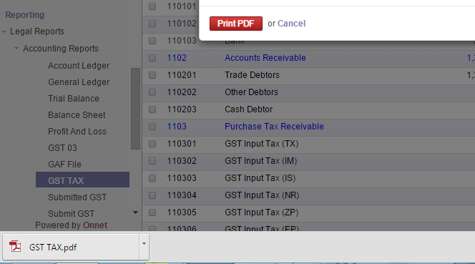Tick checkbox for GST Input Tax (IM)

pos(152,161)
